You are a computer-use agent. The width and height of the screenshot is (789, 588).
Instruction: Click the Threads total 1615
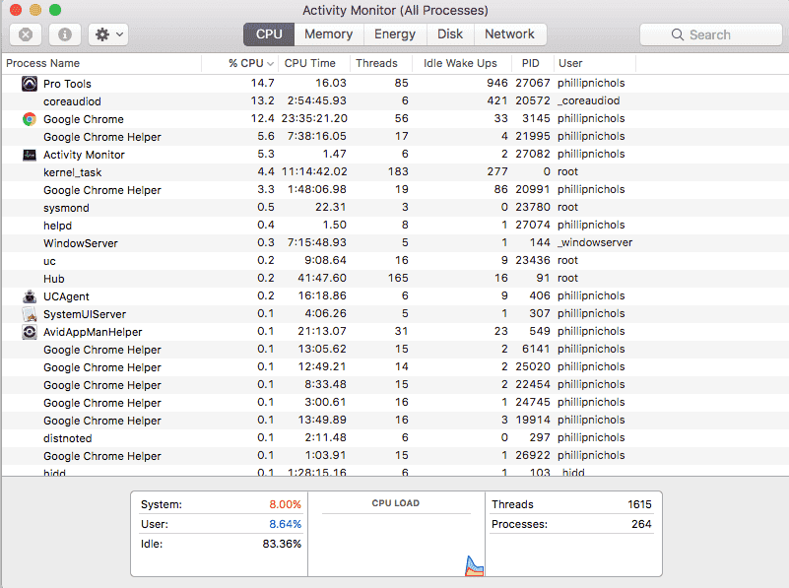pos(639,504)
